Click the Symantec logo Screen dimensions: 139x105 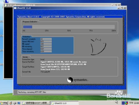click(78, 80)
